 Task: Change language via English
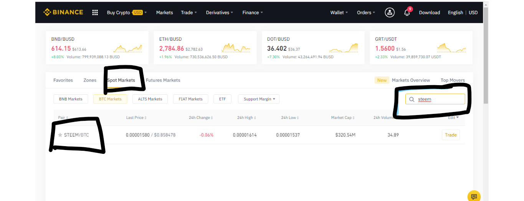[x=455, y=13]
